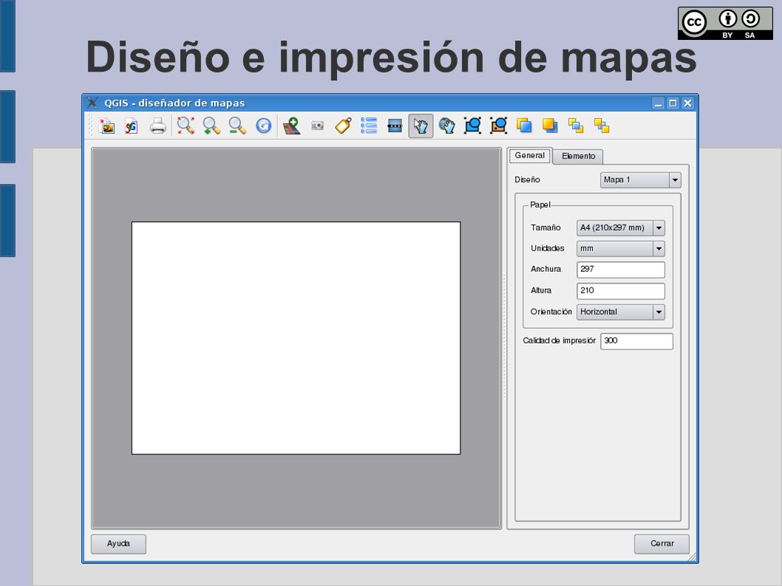Viewport: 782px width, 586px height.
Task: Click the window resize grip corner
Action: tap(693, 558)
